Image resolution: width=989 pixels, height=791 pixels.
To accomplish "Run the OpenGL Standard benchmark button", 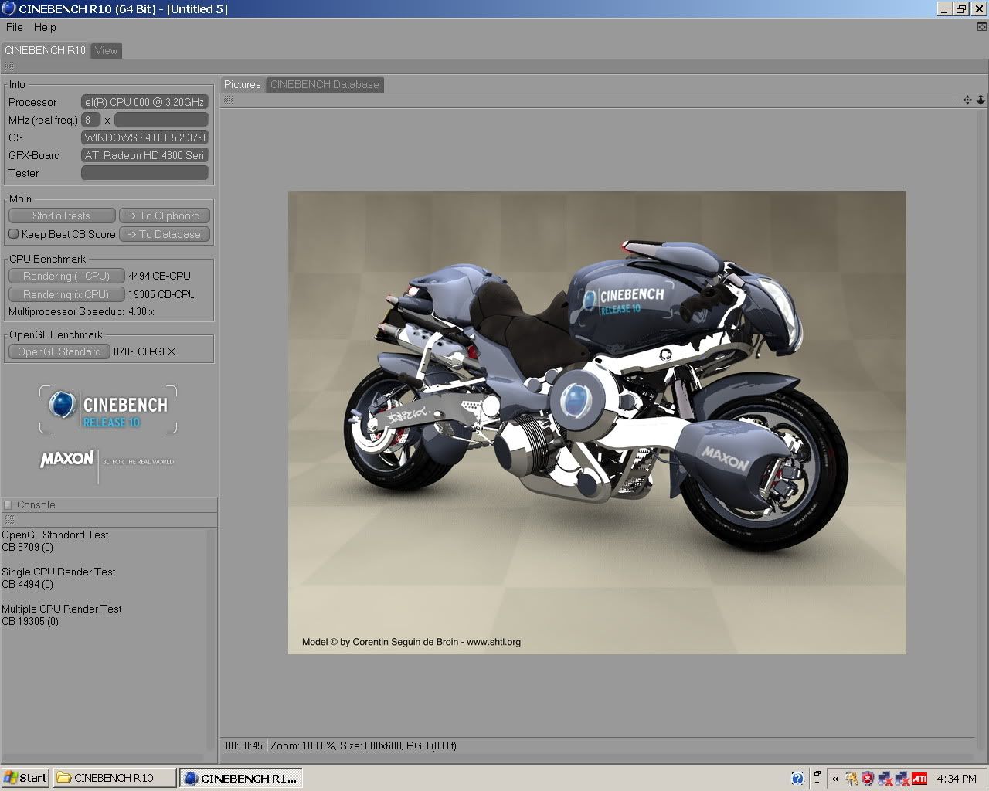I will click(59, 351).
